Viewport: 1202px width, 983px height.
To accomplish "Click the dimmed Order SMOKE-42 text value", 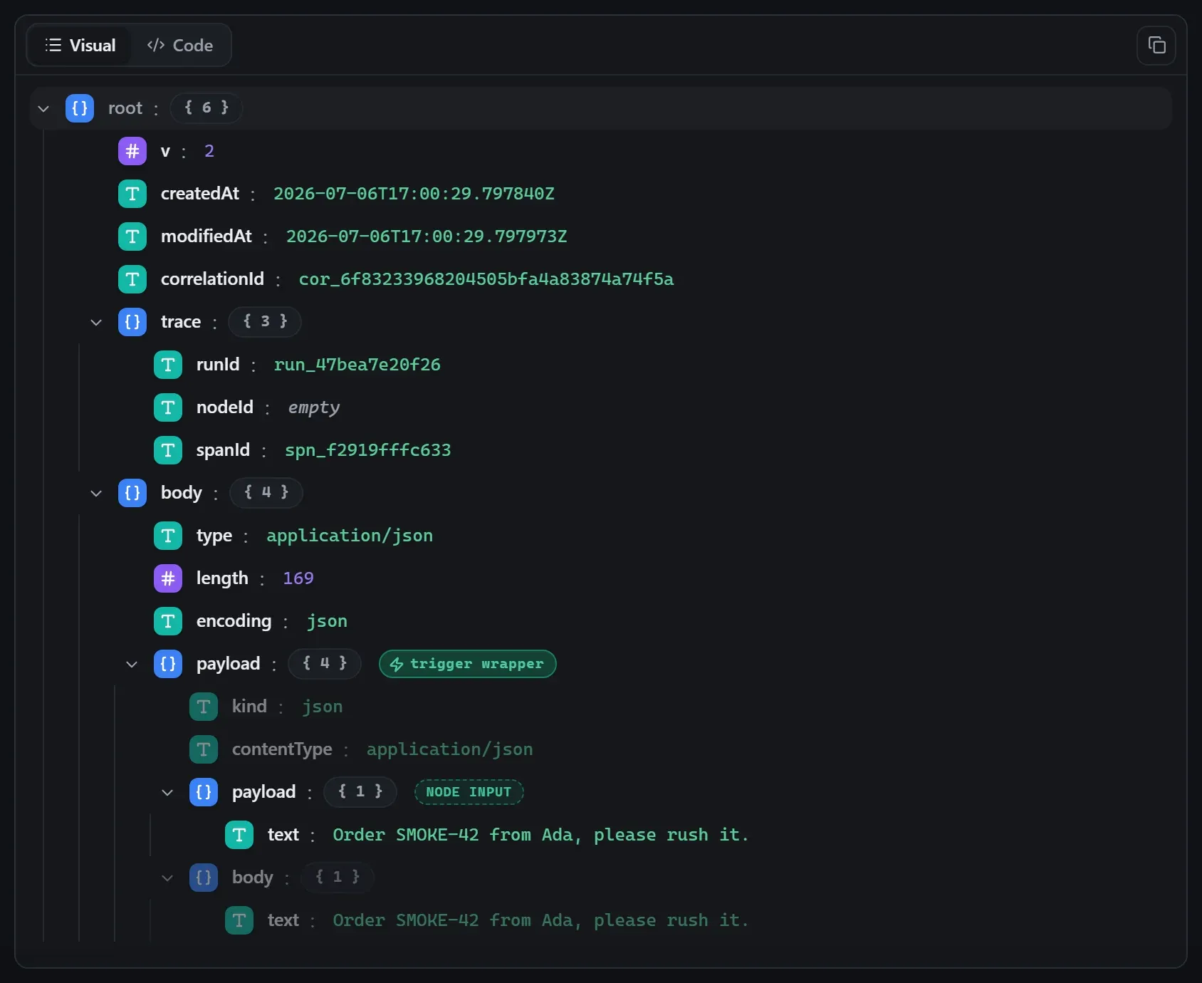I will coord(541,920).
